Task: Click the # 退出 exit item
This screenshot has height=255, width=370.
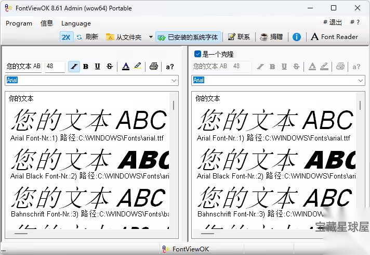Action: click(333, 22)
